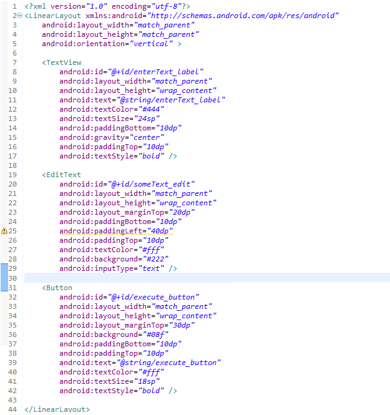Screen dimensions: 390x415
Task: Click the android:gravity="center" line
Action: coord(112,137)
